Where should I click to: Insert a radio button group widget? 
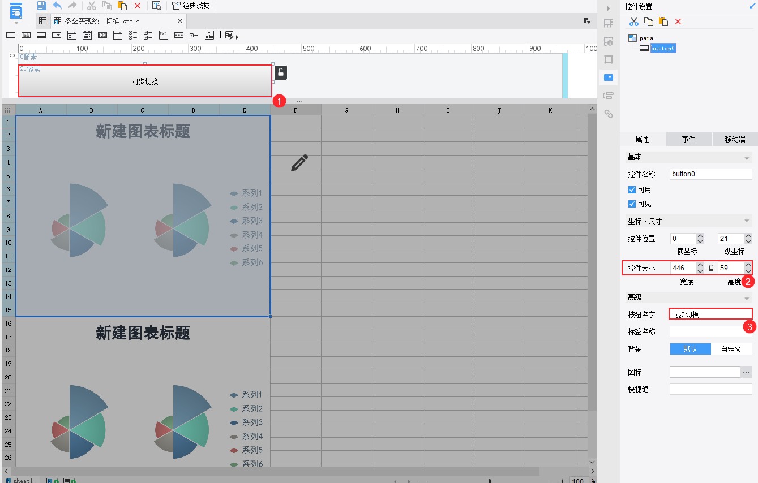pos(133,35)
